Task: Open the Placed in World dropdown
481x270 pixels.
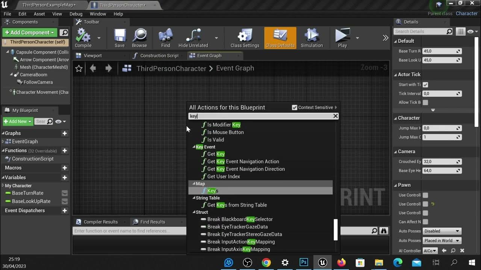Action: [x=442, y=241]
